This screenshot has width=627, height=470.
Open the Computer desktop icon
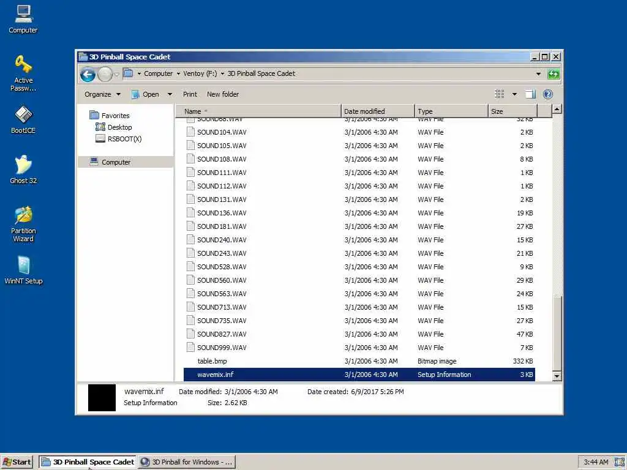23,19
